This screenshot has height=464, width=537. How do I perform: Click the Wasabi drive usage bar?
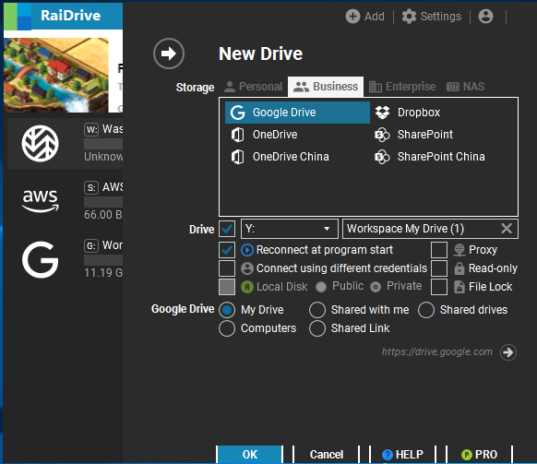[103, 144]
